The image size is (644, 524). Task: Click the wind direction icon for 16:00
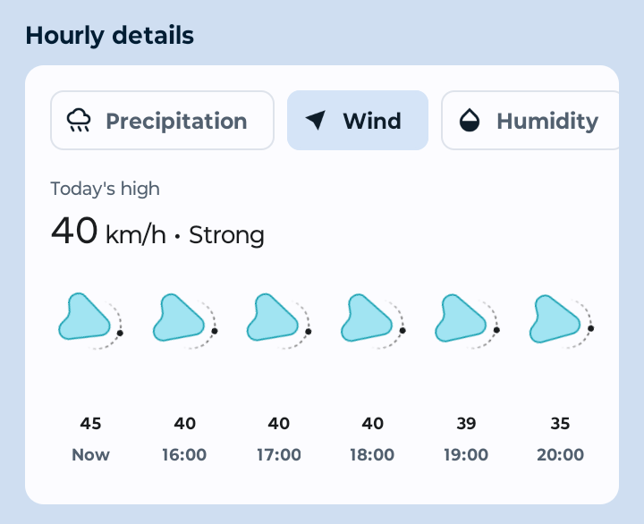click(181, 318)
